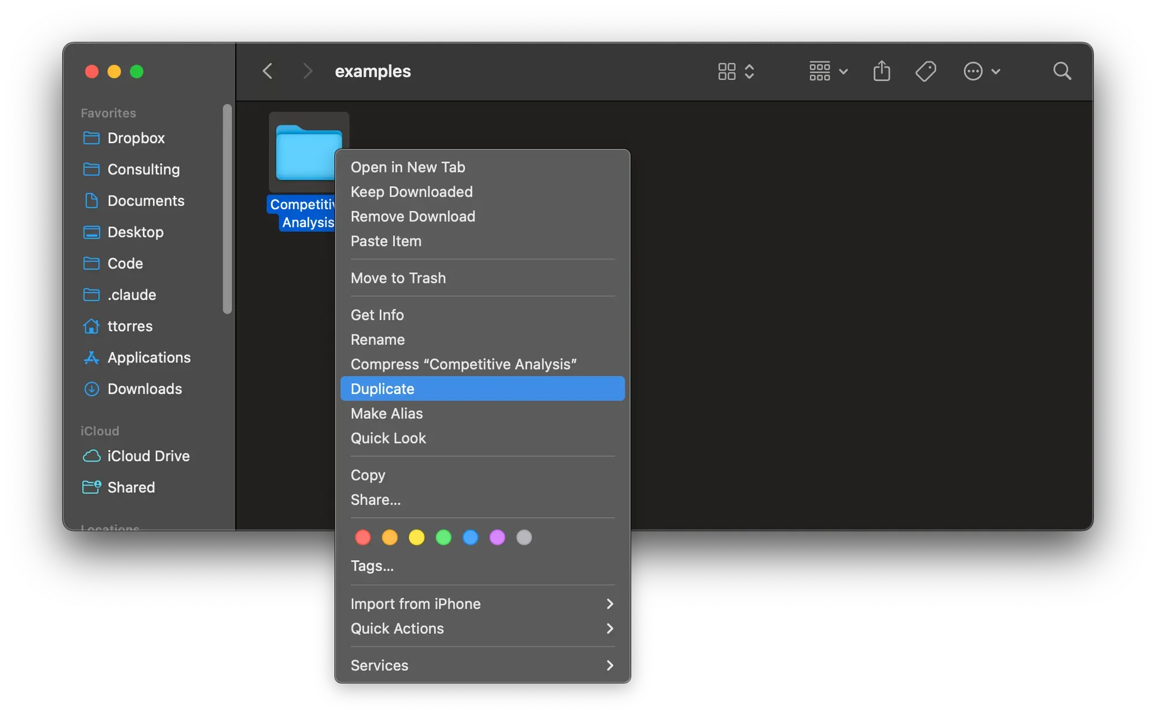This screenshot has width=1156, height=713.
Task: Select Compress "Competitive Analysis"
Action: pos(464,364)
